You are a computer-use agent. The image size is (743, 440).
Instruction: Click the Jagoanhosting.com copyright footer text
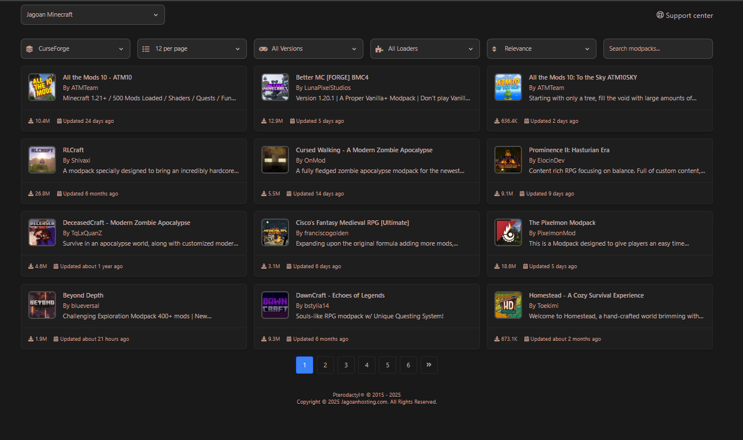[367, 402]
